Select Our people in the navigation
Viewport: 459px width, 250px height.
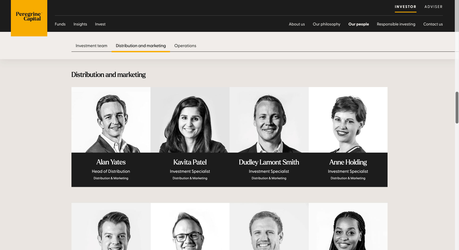(x=359, y=24)
